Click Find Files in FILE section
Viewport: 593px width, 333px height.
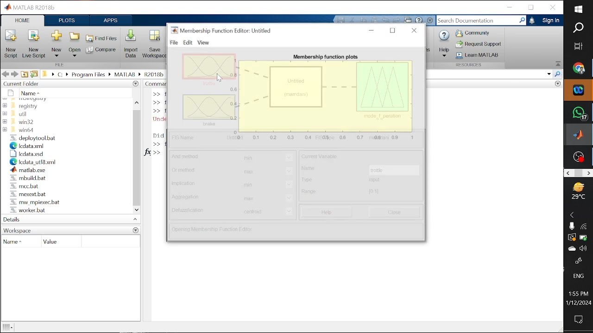pos(101,38)
